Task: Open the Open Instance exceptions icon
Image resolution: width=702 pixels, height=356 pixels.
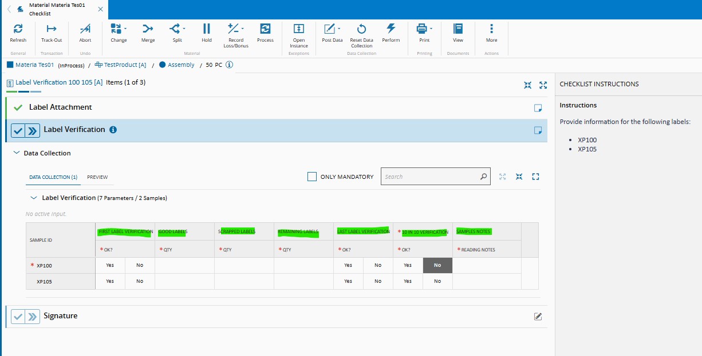Action: [298, 29]
